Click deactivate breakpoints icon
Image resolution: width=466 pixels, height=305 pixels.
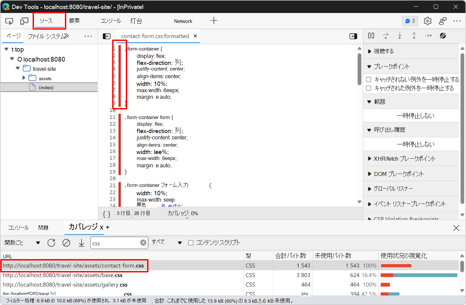[x=443, y=36]
